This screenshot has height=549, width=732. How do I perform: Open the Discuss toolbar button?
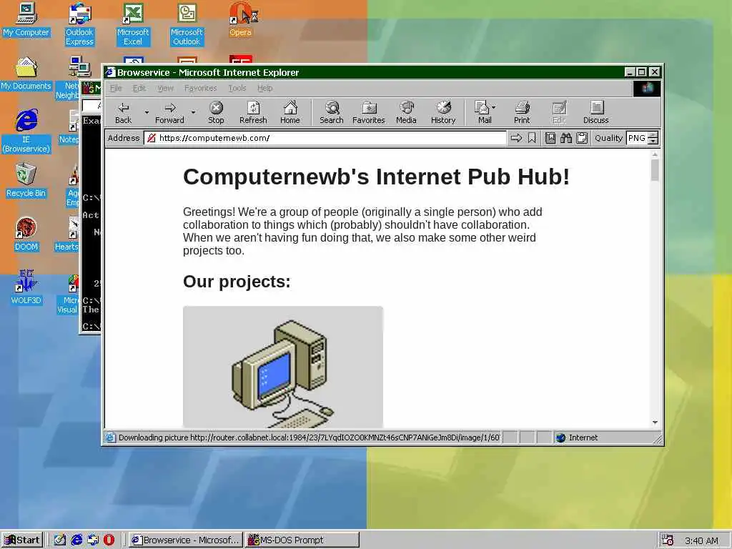point(596,113)
